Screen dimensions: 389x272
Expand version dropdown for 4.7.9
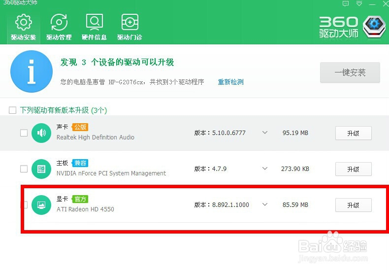pos(265,169)
